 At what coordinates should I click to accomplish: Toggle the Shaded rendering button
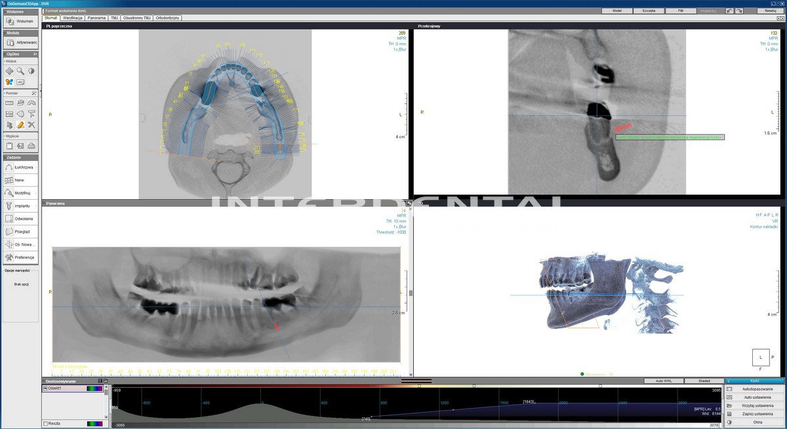click(x=704, y=381)
